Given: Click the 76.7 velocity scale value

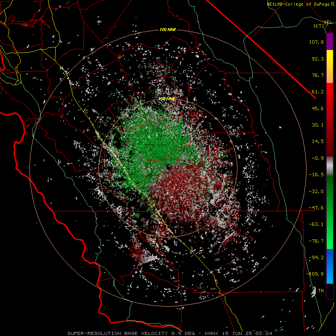Looking at the screenshot, I should 318,75.
